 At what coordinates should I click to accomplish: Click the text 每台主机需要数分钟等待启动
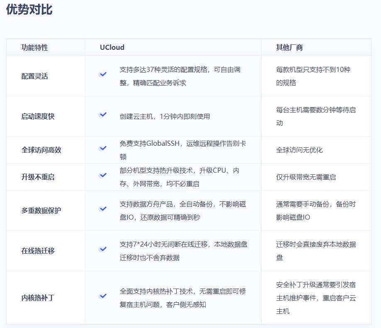(x=316, y=117)
